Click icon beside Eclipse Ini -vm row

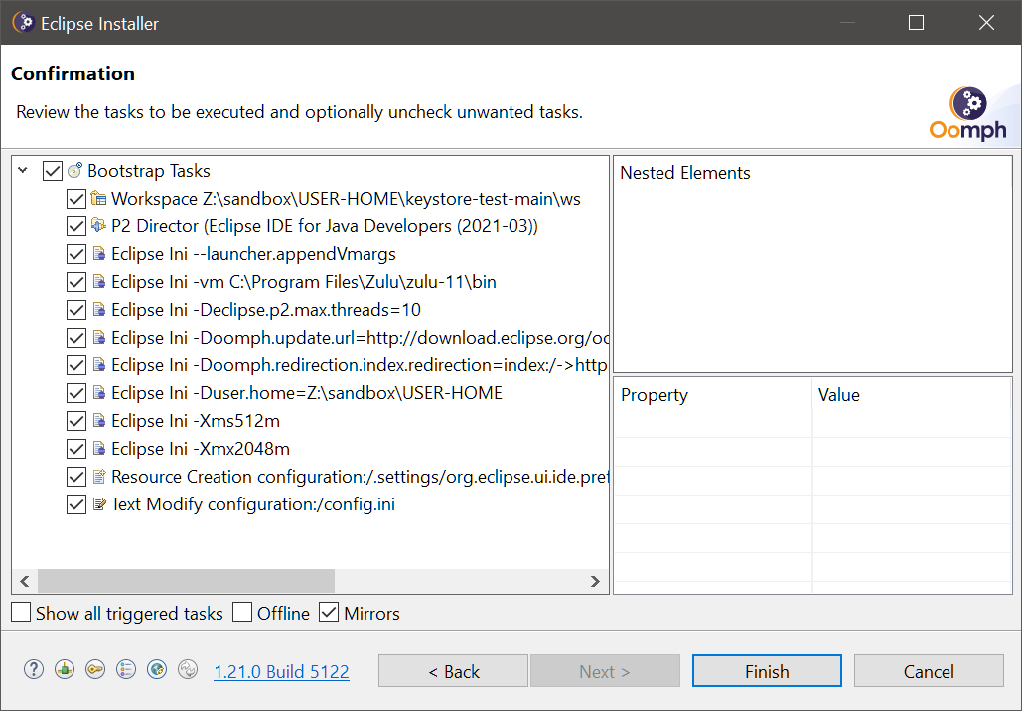99,282
